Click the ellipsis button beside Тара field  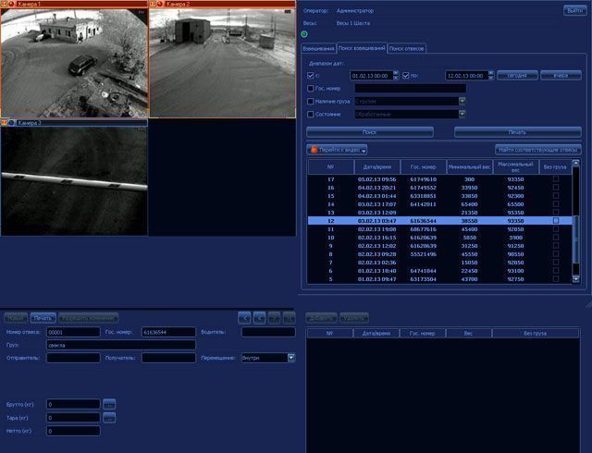click(x=109, y=418)
